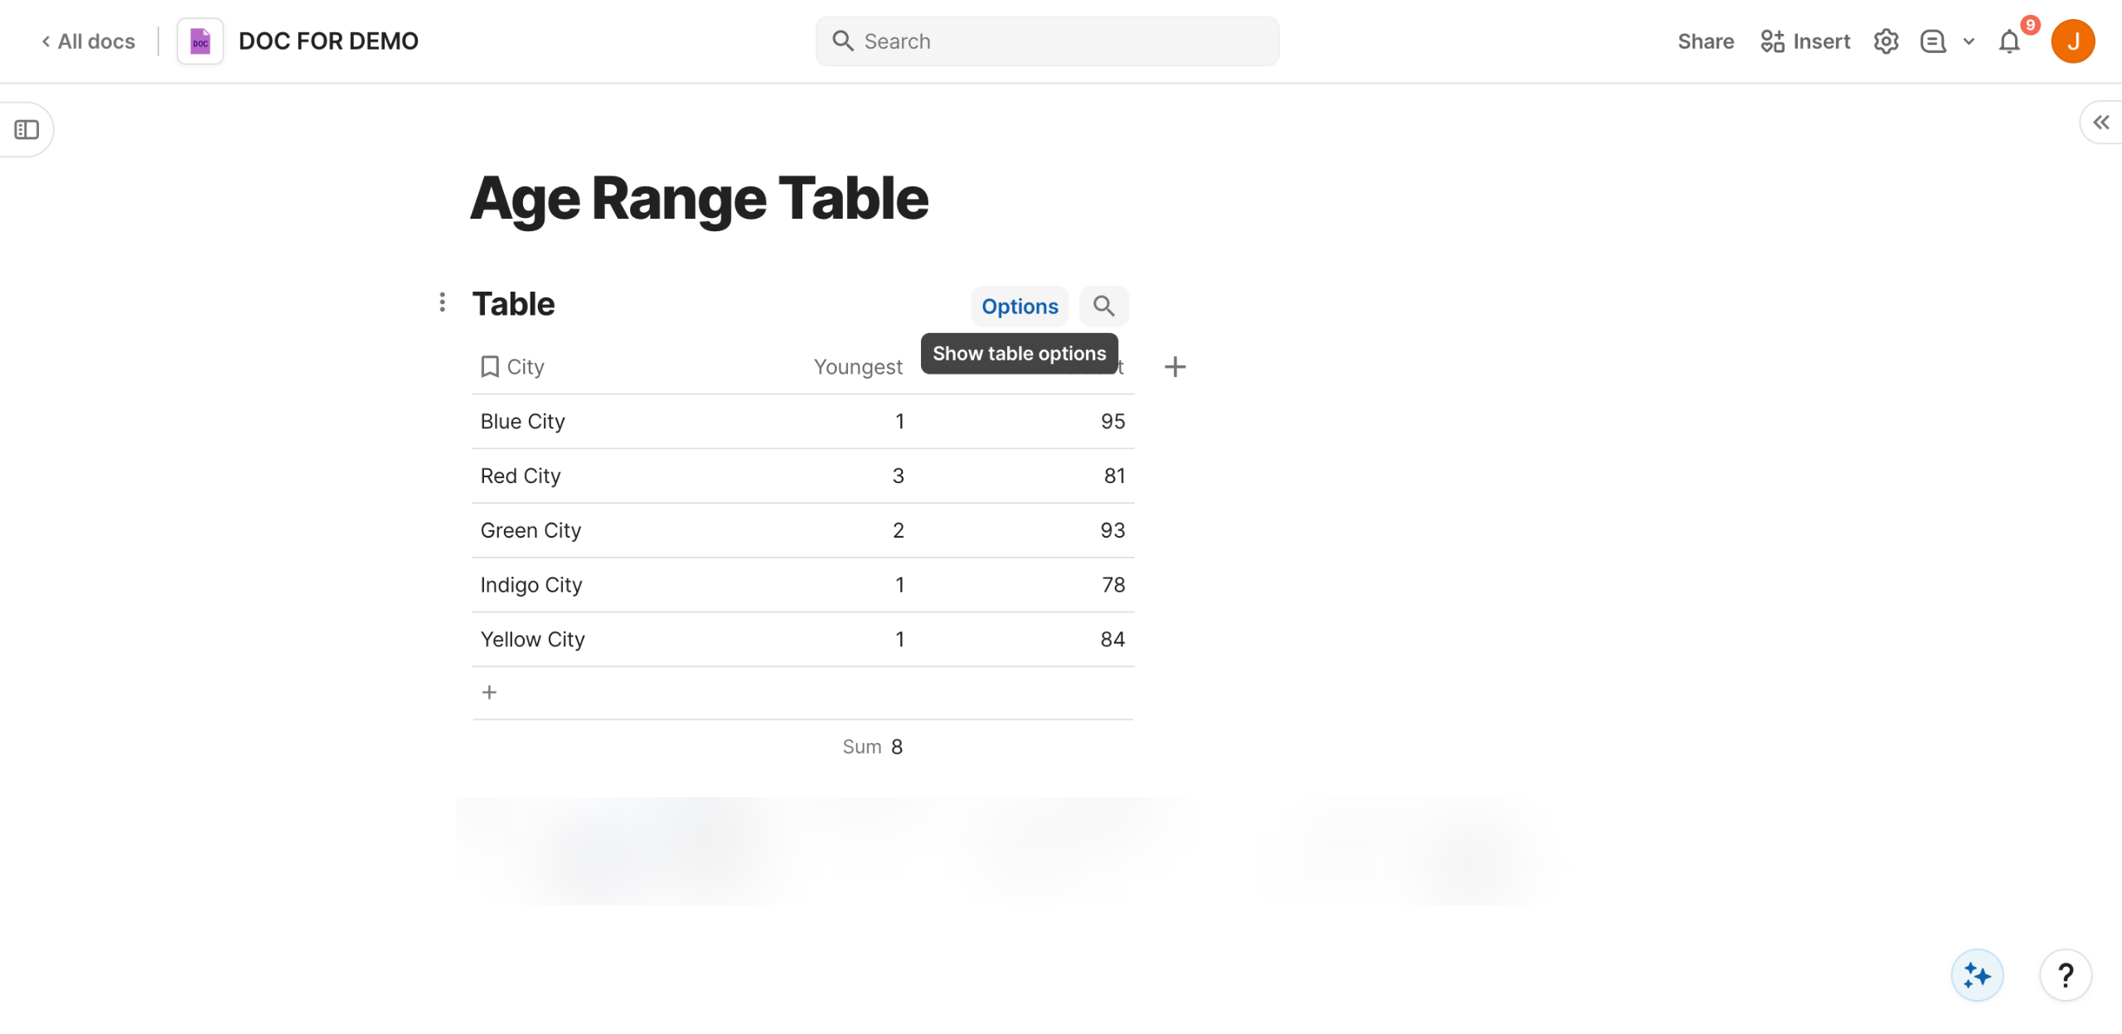Select the Yellow City cell
Viewport: 2122px width, 1034px height.
[x=533, y=640]
